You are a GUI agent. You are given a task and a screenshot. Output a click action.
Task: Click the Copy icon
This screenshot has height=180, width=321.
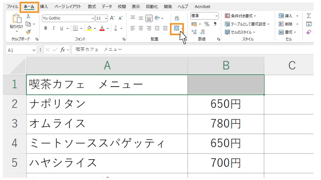[28, 24]
